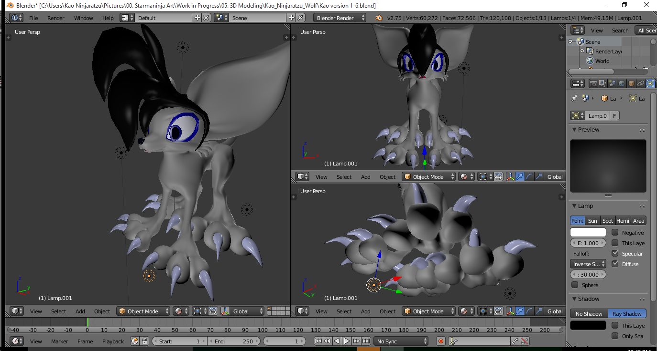Click the Object Constraints chain-link icon
Image resolution: width=657 pixels, height=351 pixels.
[x=640, y=83]
